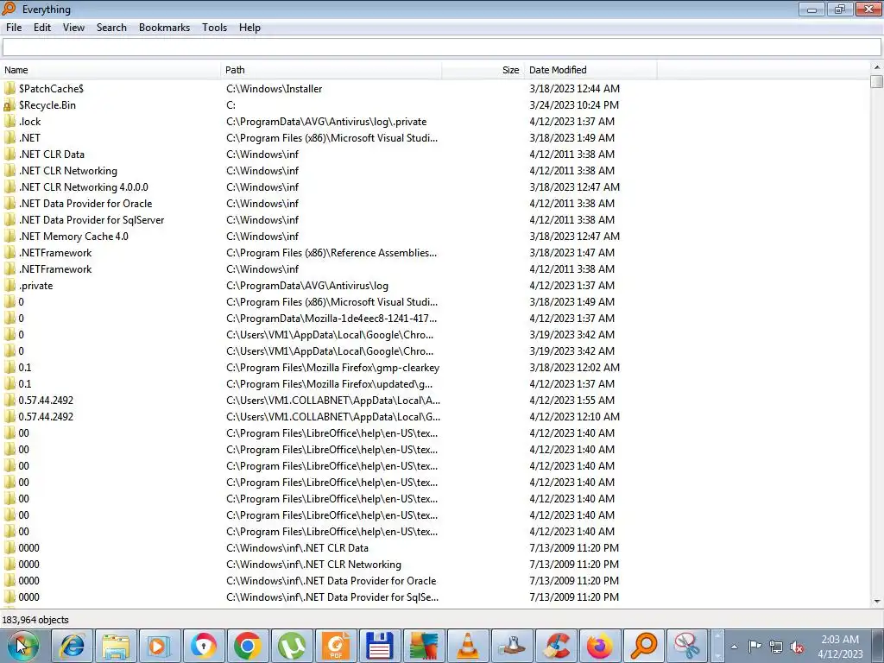Focus the Everything search box

(441, 47)
